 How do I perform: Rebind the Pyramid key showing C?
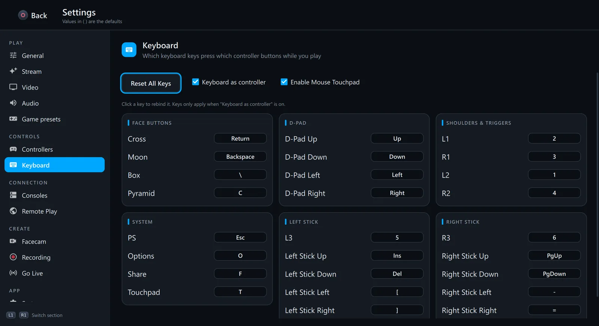coord(240,193)
